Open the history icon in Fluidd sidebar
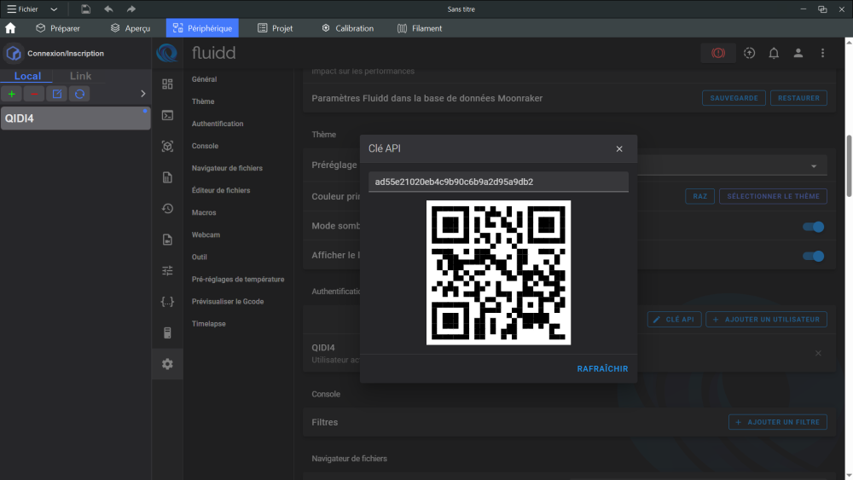 167,209
